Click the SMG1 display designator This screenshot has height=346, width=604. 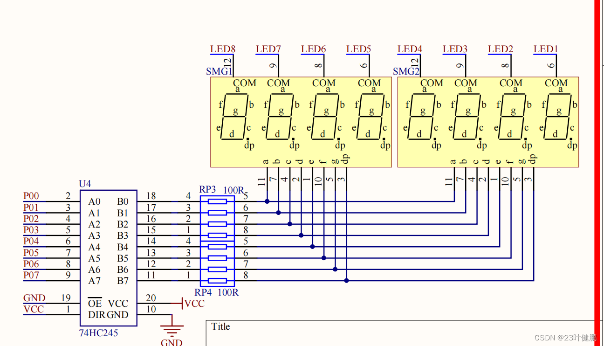pyautogui.click(x=219, y=71)
